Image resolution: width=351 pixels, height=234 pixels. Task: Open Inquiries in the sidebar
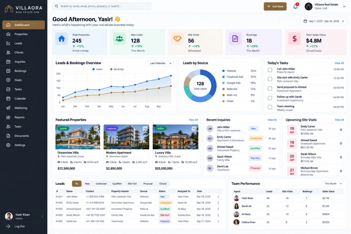point(23,62)
